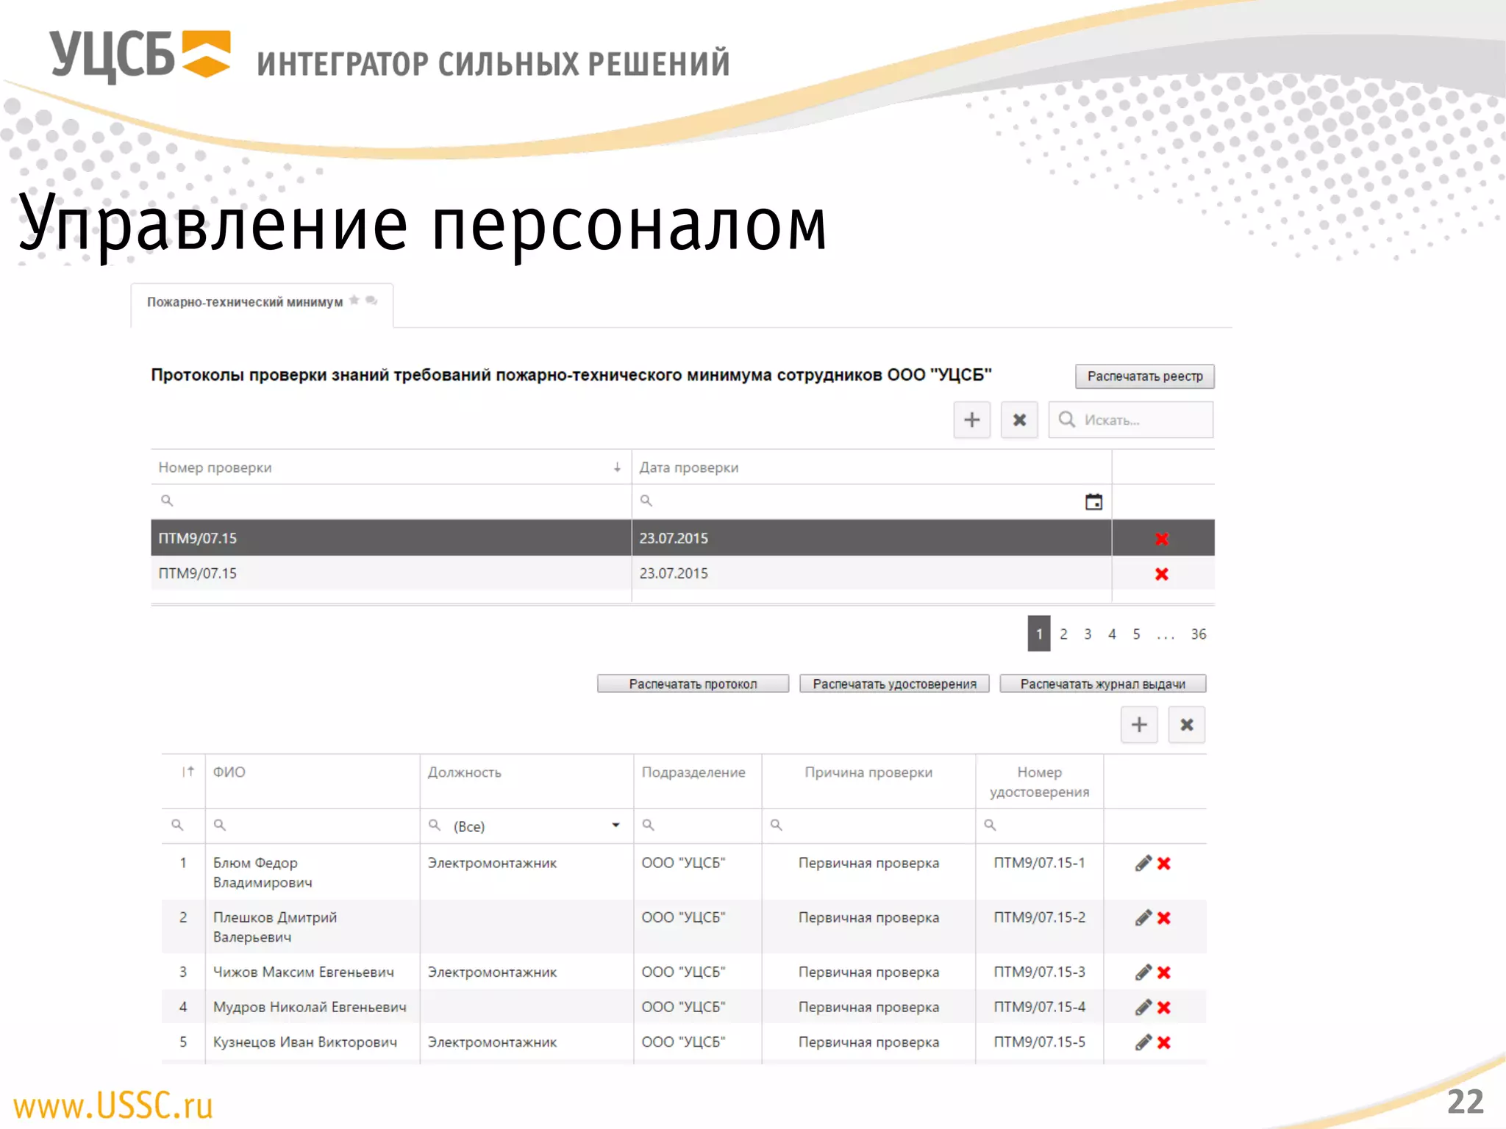Go to page 4 of protocols
Image resolution: width=1506 pixels, height=1129 pixels.
pyautogui.click(x=1112, y=634)
